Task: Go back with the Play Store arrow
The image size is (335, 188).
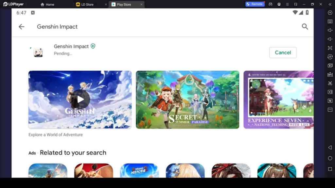Action: 21,27
